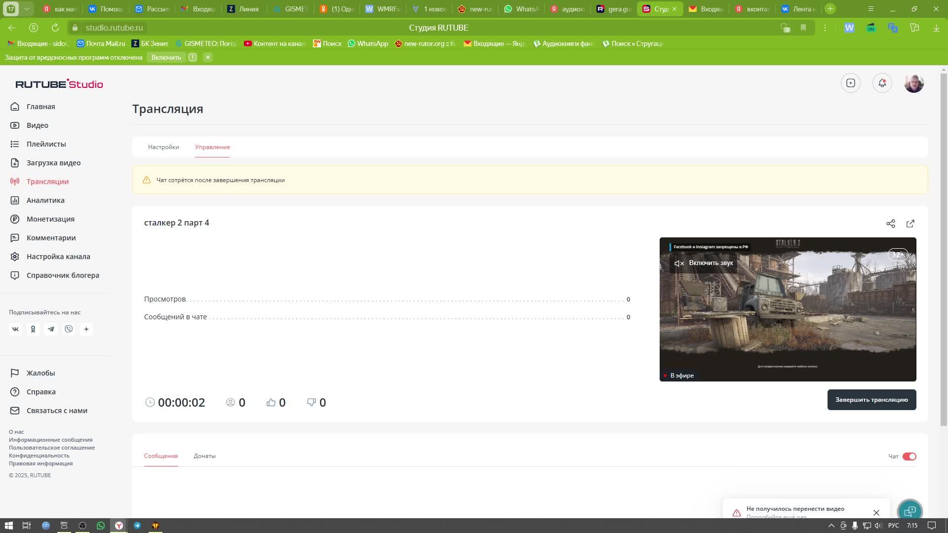
Task: Switch to the Настройки tab
Action: tap(163, 147)
